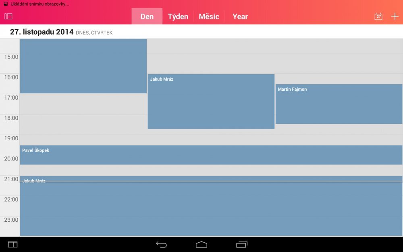Select the Year view tab
The height and width of the screenshot is (252, 403).
pos(240,17)
